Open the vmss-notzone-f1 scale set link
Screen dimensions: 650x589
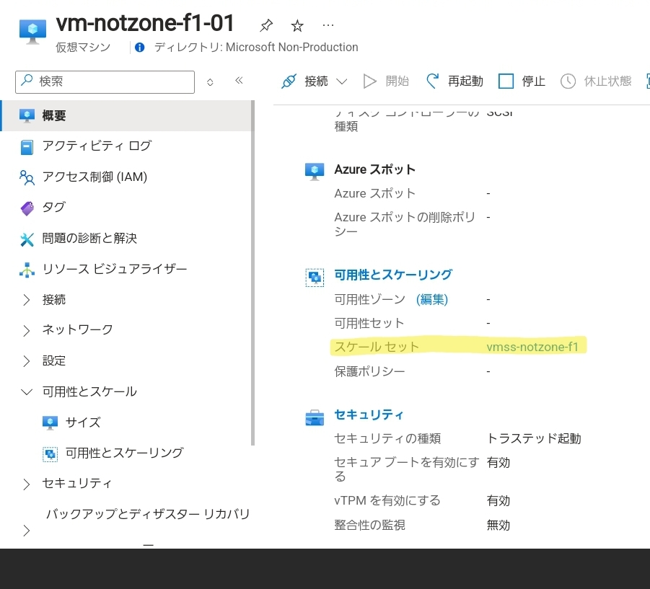point(532,347)
